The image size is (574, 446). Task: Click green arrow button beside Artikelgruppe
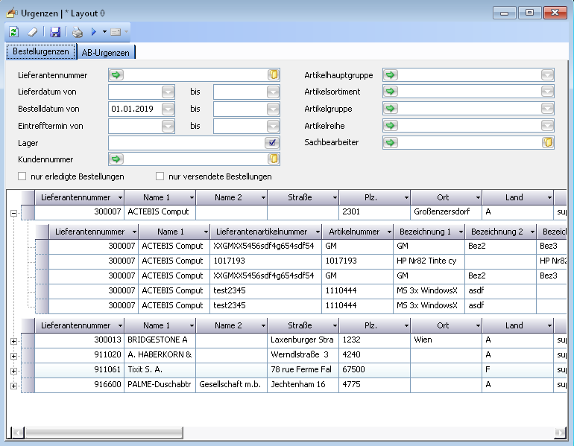[x=390, y=109]
